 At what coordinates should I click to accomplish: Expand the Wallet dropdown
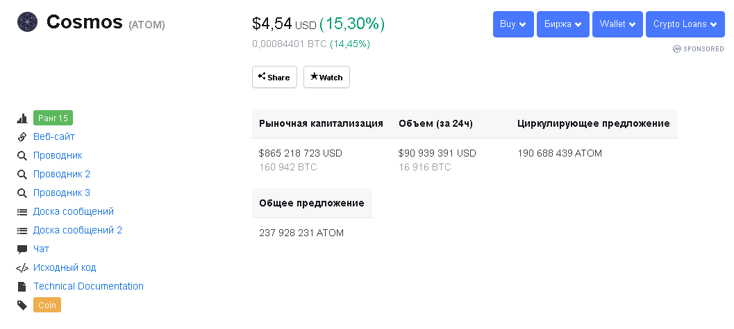point(617,24)
